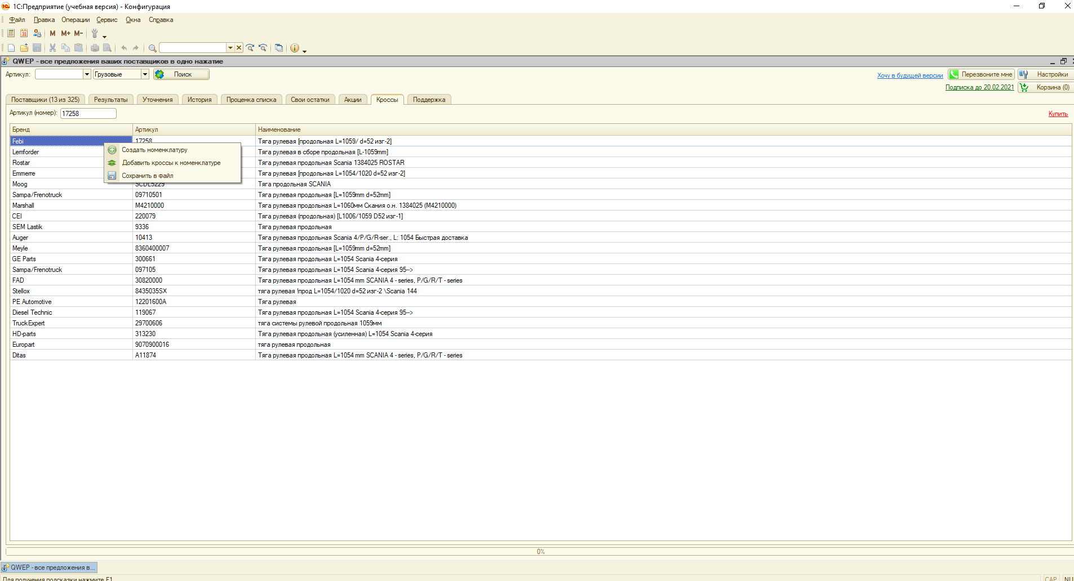Open the wrench service tools icon
The height and width of the screenshot is (581, 1074).
tap(95, 33)
